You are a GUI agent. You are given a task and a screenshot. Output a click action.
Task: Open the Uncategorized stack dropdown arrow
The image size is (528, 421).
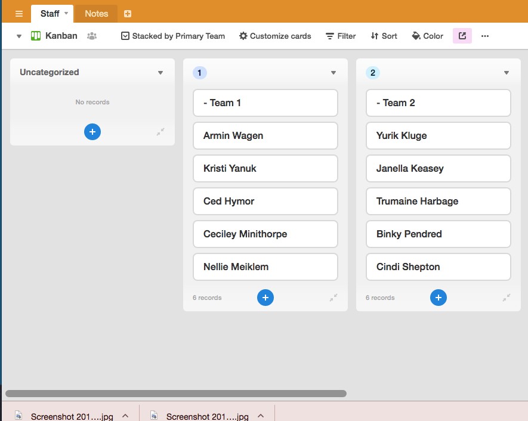coord(160,73)
